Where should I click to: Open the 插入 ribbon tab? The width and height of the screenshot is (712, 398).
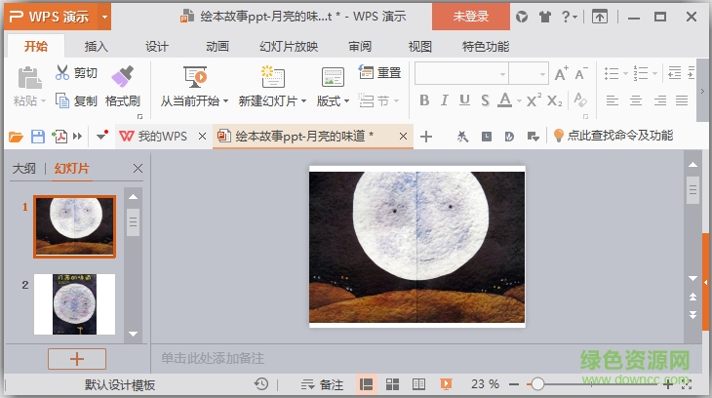point(97,47)
